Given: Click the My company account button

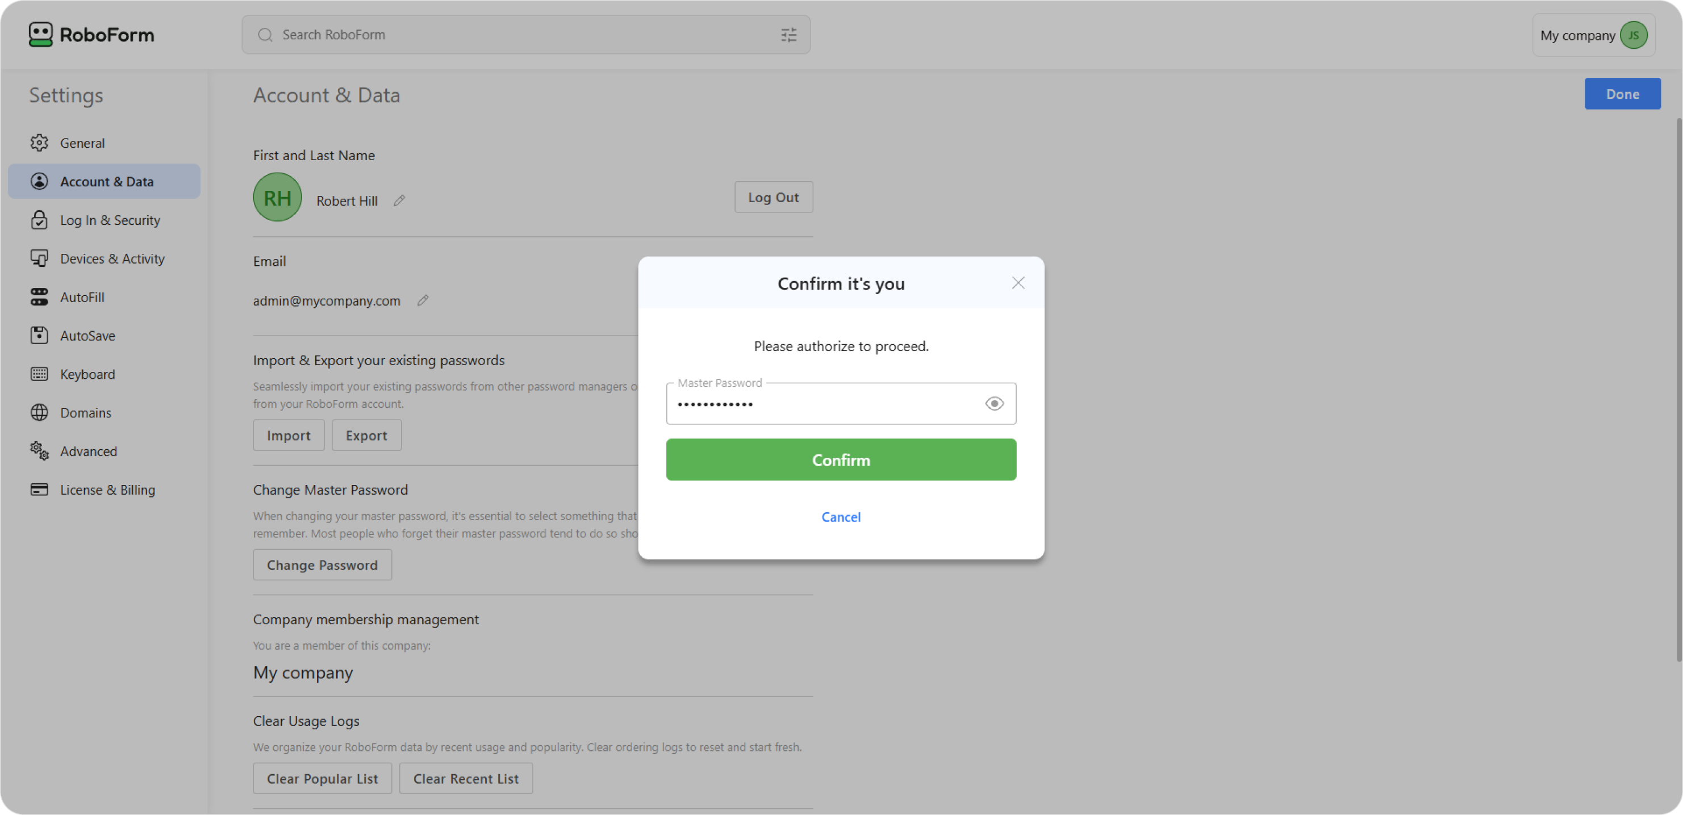Looking at the screenshot, I should point(1593,35).
